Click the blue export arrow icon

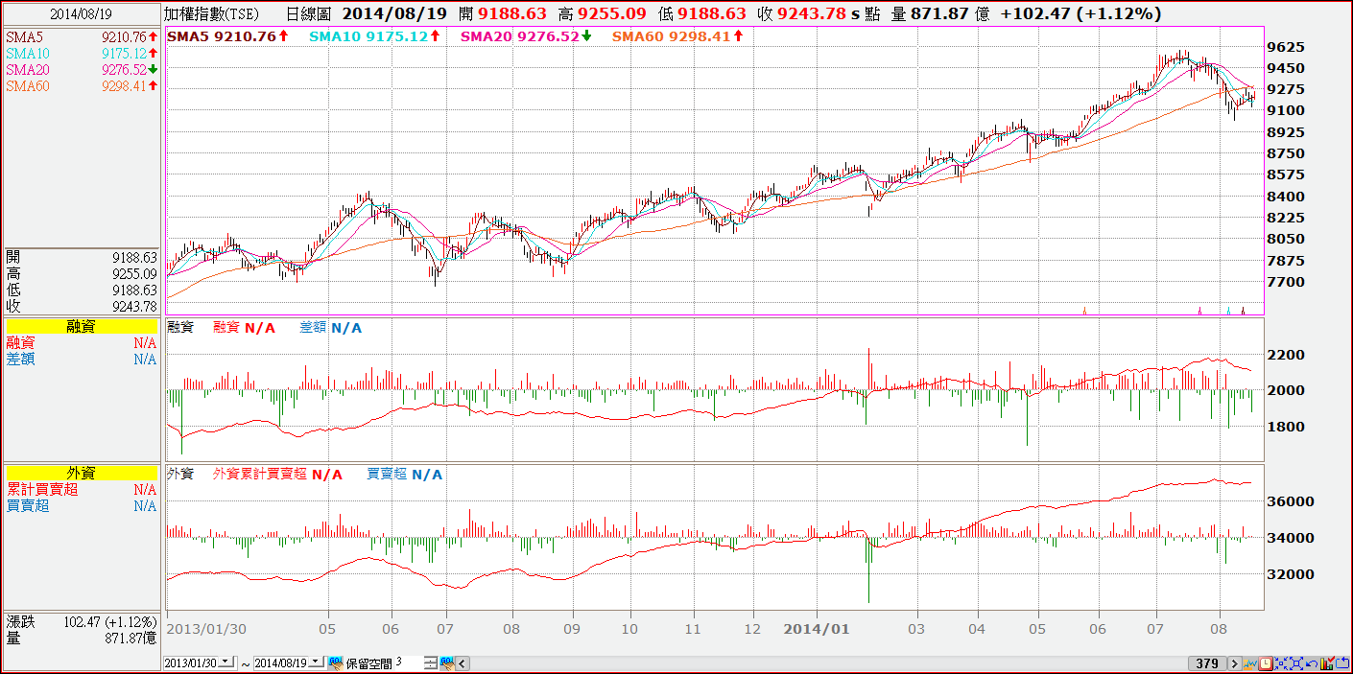tap(1342, 663)
